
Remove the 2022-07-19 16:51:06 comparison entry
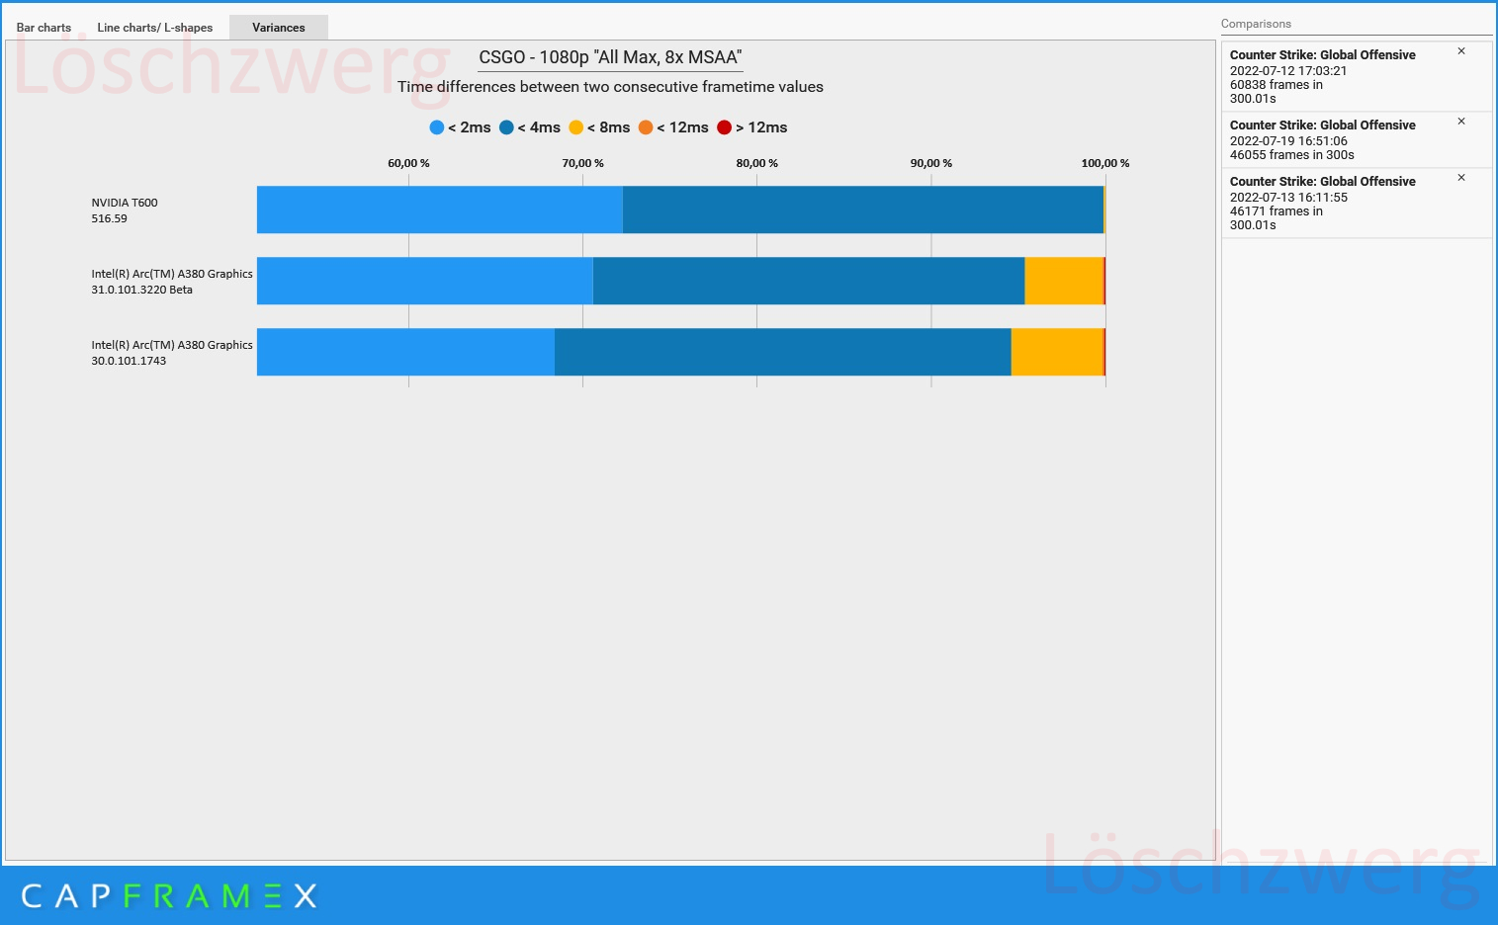tap(1461, 122)
